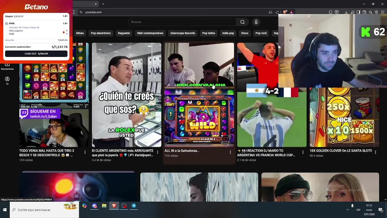Click the YouTube search magnifier button
The width and height of the screenshot is (387, 218).
242,22
